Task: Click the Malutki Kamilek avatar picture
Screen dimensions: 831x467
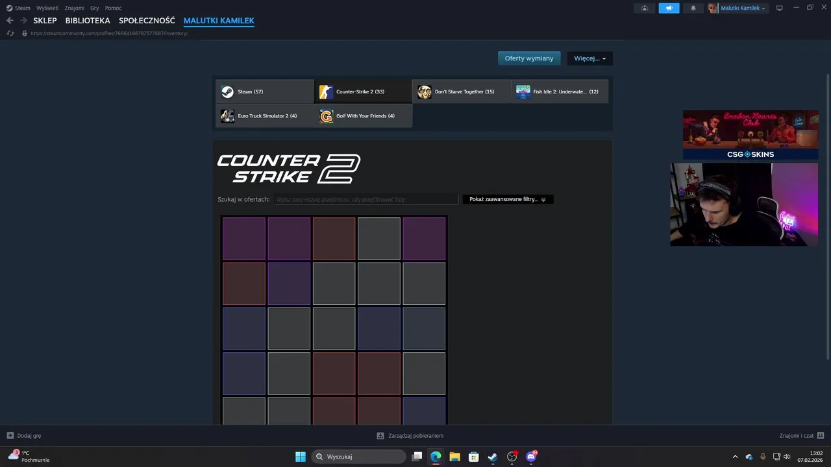Action: (x=713, y=8)
